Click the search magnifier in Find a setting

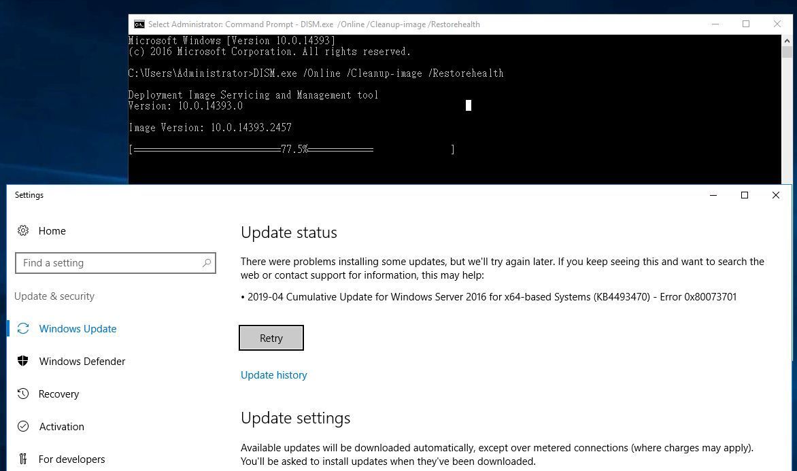[x=207, y=263]
